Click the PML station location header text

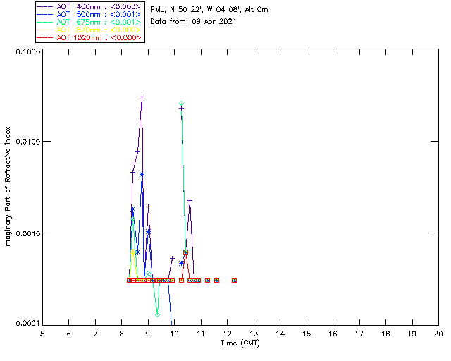[x=209, y=10]
